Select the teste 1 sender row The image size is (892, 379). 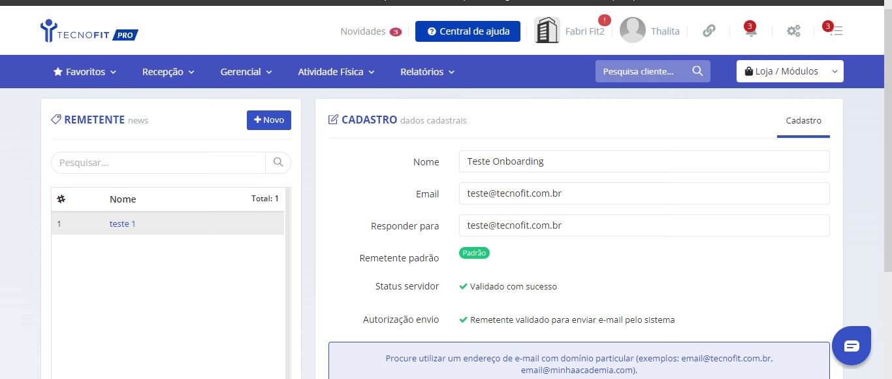click(x=168, y=223)
